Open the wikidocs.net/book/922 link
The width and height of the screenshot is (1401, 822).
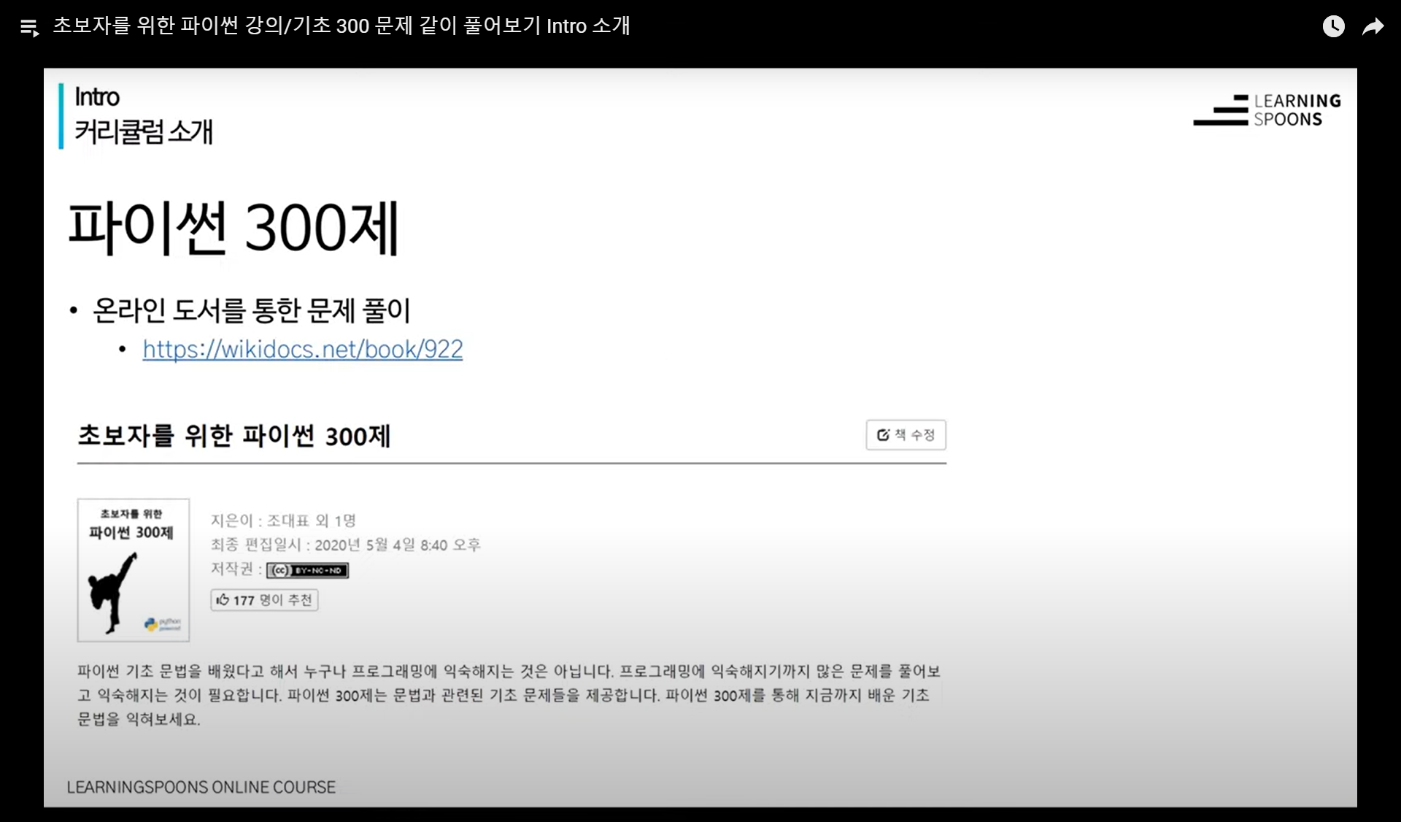302,349
